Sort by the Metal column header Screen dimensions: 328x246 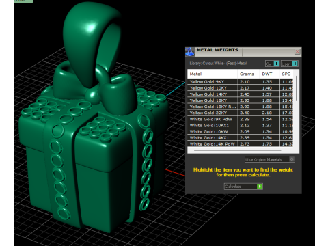[x=213, y=74]
